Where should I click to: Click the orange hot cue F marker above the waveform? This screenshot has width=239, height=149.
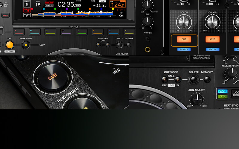tap(90, 9)
